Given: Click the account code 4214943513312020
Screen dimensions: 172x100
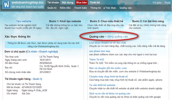Looking at the screenshot, I should tap(31, 87).
